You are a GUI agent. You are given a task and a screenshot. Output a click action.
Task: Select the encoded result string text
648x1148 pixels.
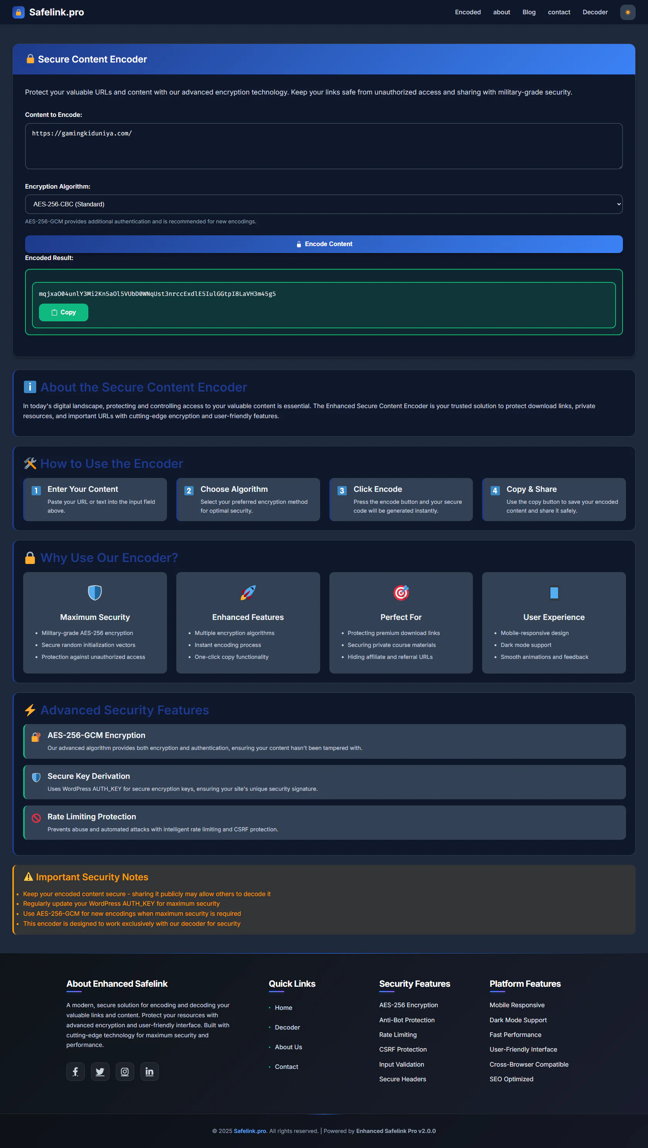tap(157, 294)
